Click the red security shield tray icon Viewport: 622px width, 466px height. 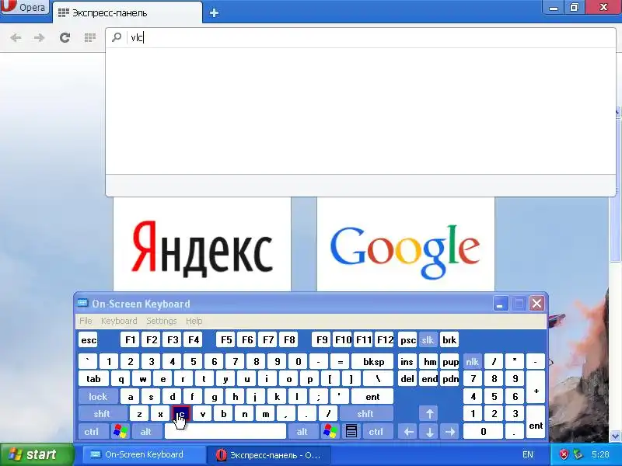pyautogui.click(x=564, y=454)
